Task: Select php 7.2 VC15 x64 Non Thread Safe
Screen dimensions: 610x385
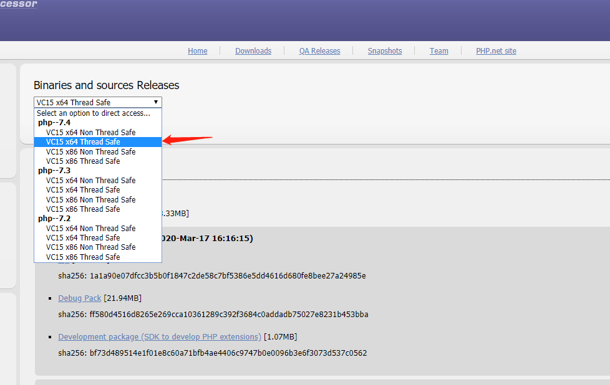Action: [x=98, y=229]
